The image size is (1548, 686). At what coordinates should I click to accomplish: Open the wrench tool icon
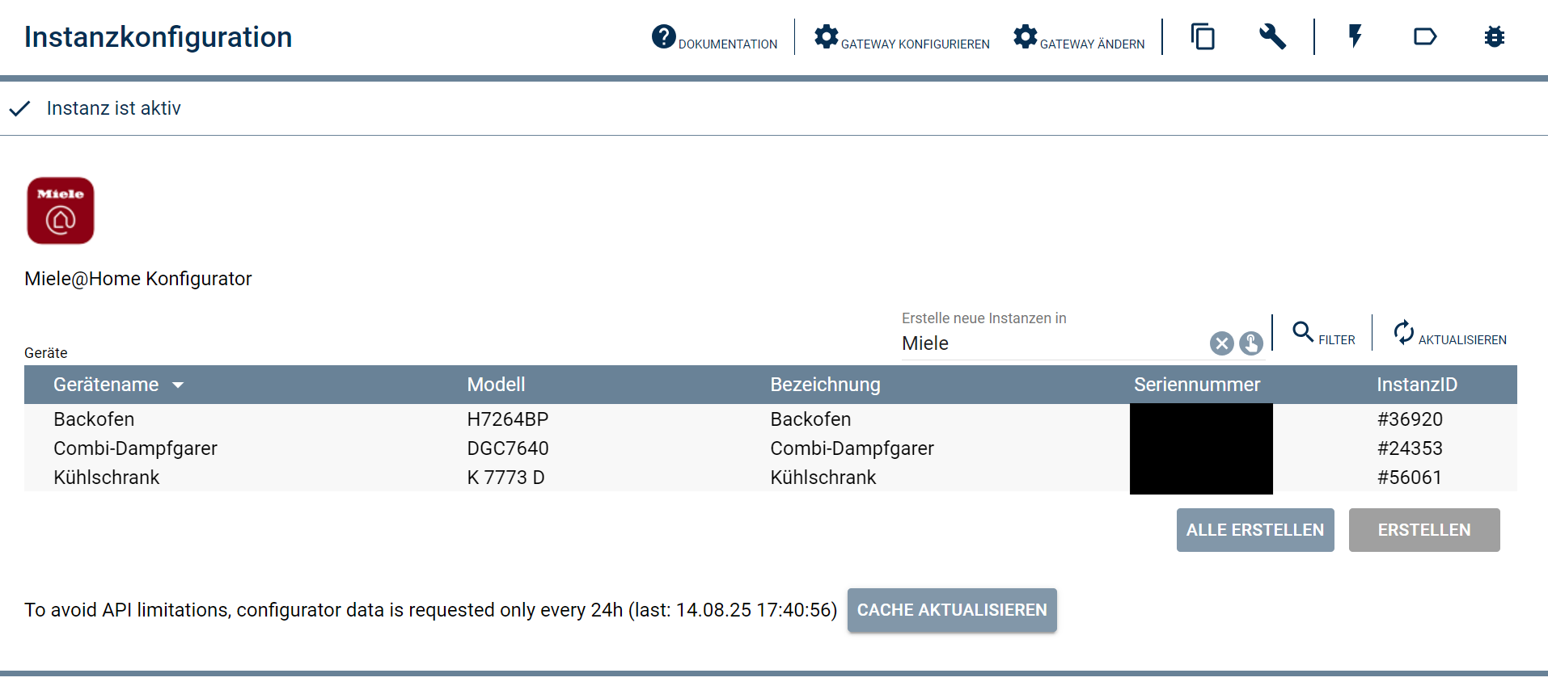point(1272,37)
